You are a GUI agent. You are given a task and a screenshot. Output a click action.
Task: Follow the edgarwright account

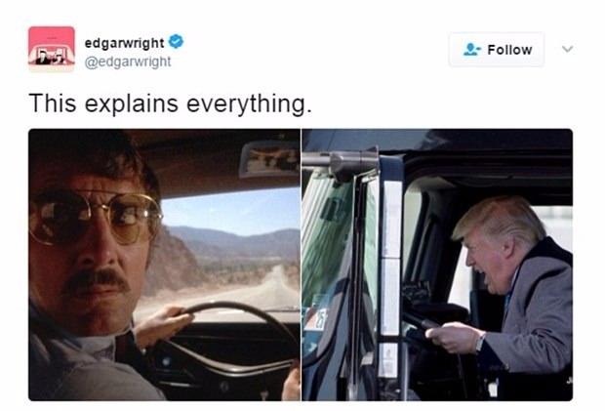coord(497,50)
